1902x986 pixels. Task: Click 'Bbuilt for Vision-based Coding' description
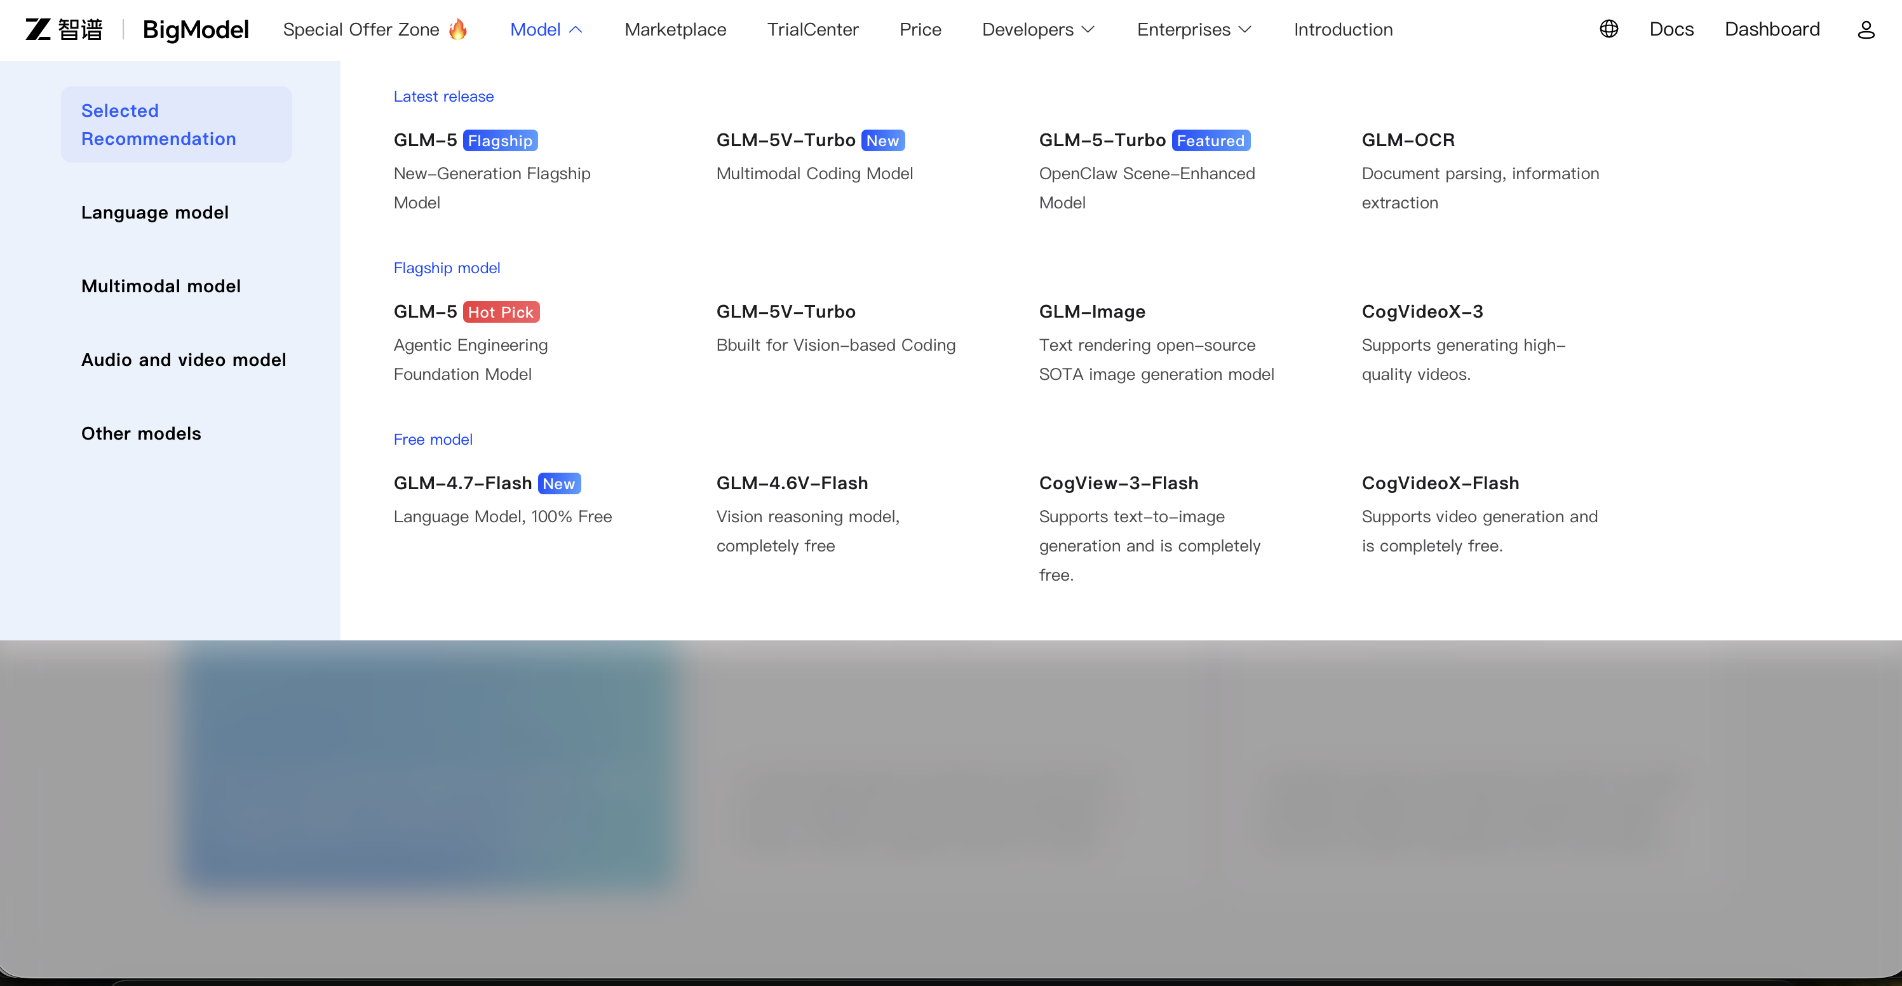[836, 345]
